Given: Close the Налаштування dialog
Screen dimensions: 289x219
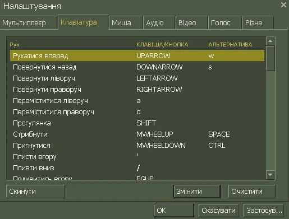Looking at the screenshot, I should point(283,5).
